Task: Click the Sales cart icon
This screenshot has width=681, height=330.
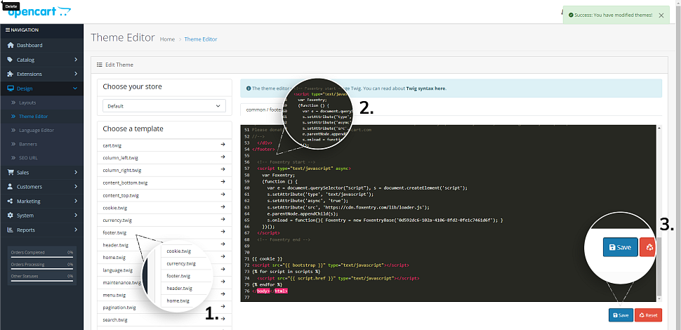Action: pos(11,173)
